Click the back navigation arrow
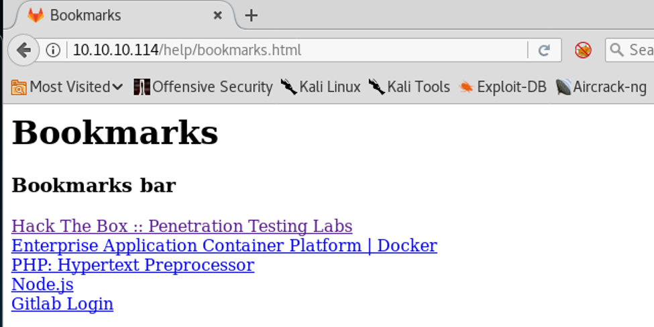 click(x=23, y=50)
